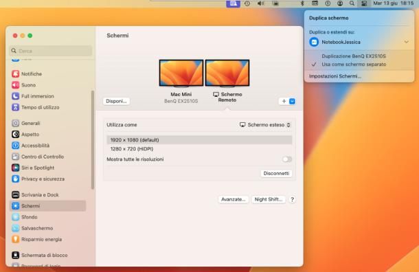Select the Generali gear icon
This screenshot has width=419, height=272.
pyautogui.click(x=16, y=123)
